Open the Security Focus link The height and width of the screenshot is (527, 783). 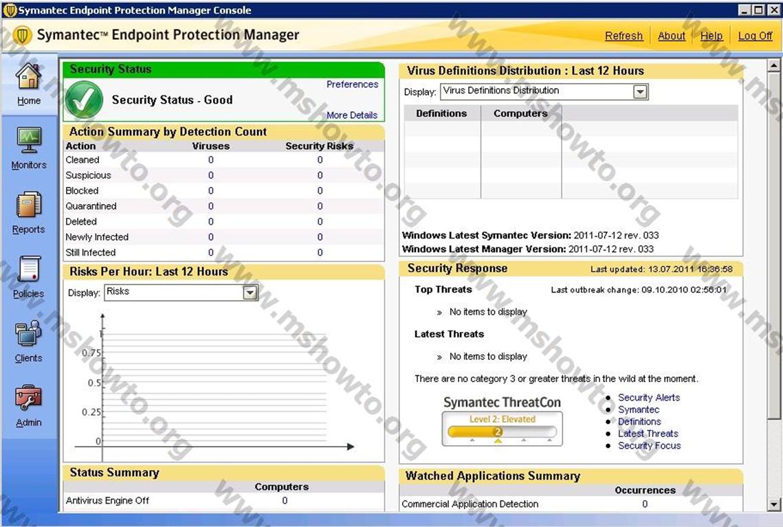(649, 445)
